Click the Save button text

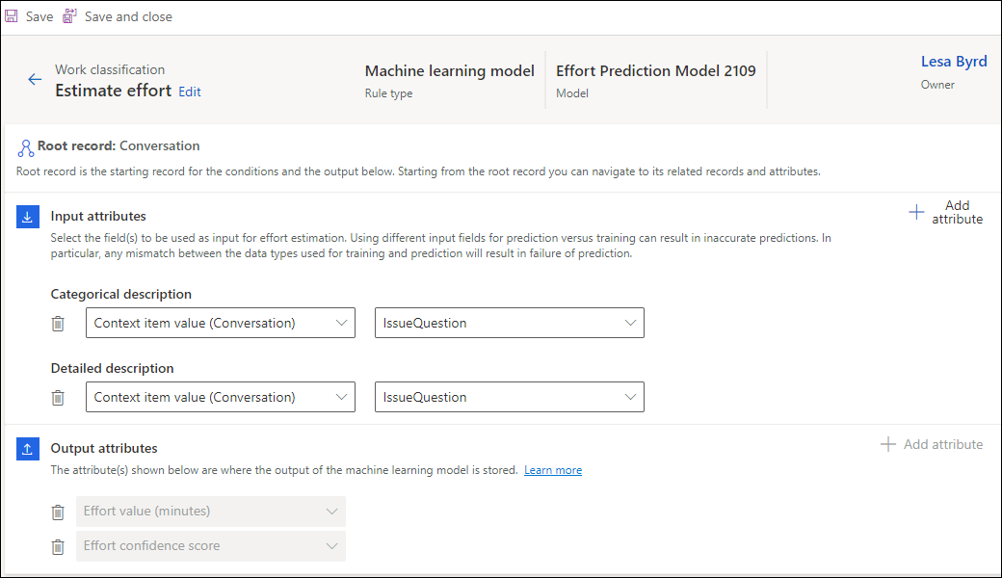(x=39, y=16)
